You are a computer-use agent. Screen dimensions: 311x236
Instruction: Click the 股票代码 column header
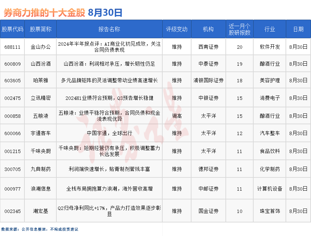coord(13,29)
